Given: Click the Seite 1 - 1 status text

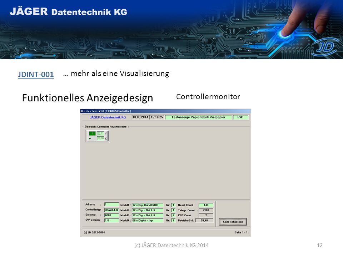Looking at the screenshot, I should tap(241, 232).
